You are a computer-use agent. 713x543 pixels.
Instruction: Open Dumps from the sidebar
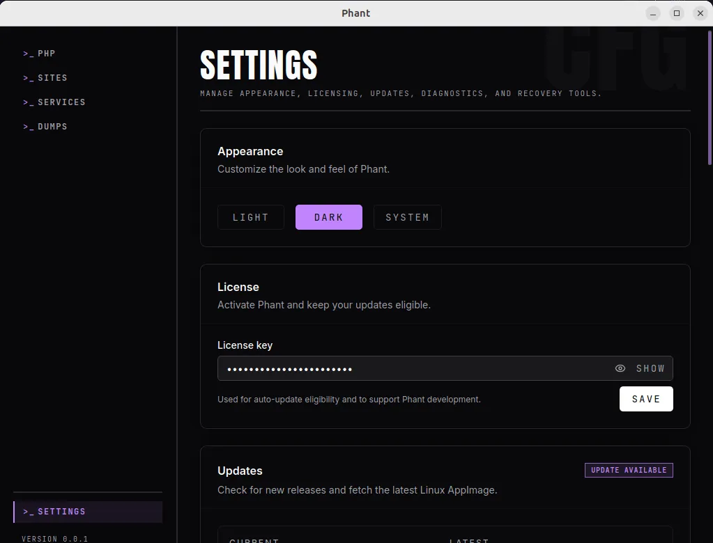(x=45, y=126)
